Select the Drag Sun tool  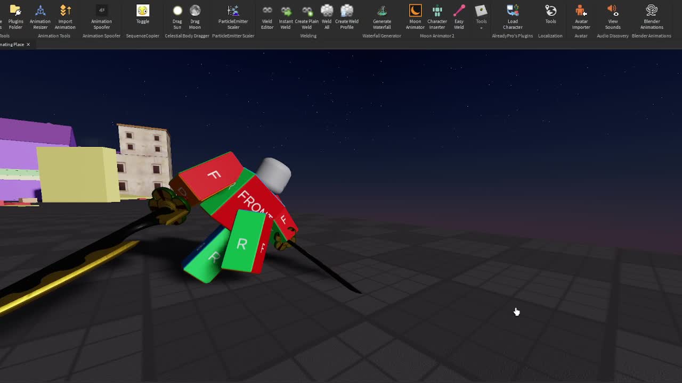pos(177,16)
